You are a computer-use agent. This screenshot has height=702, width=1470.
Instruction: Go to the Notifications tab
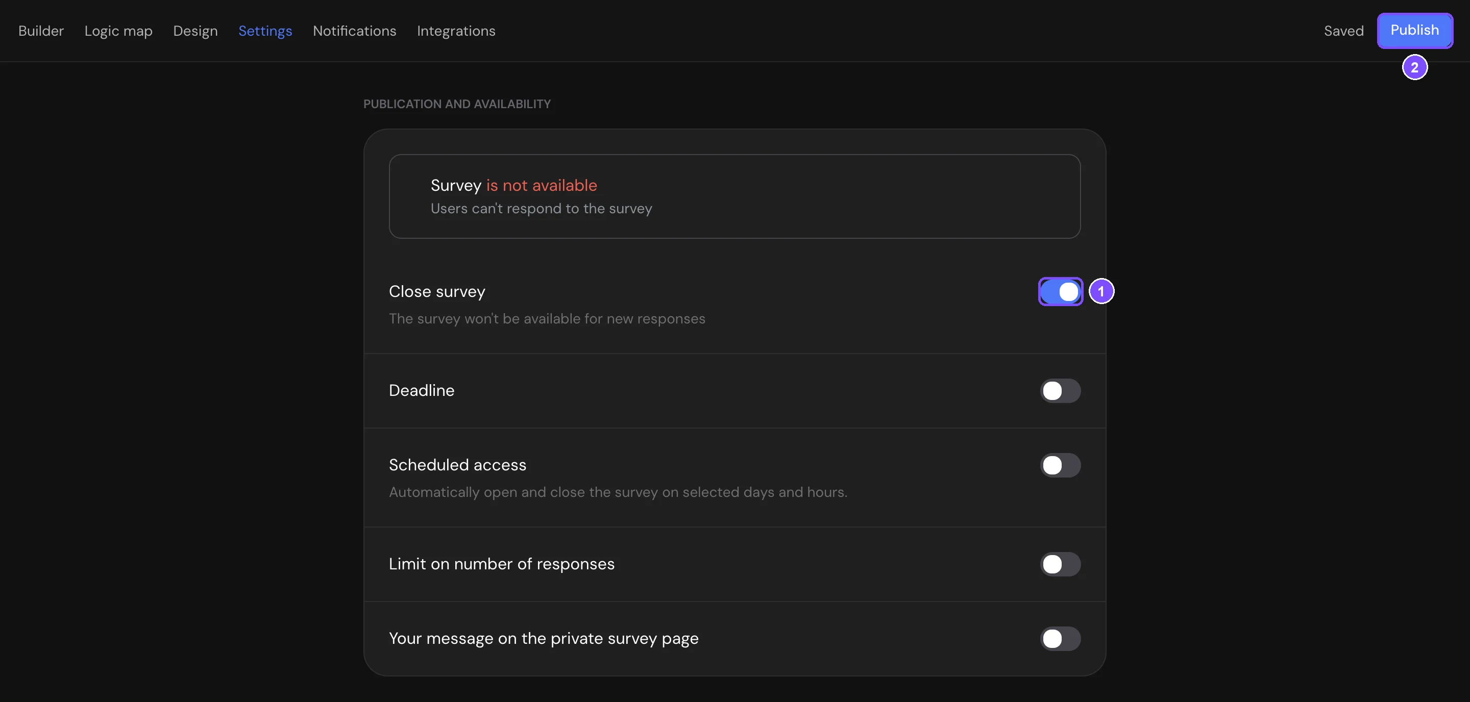[354, 31]
